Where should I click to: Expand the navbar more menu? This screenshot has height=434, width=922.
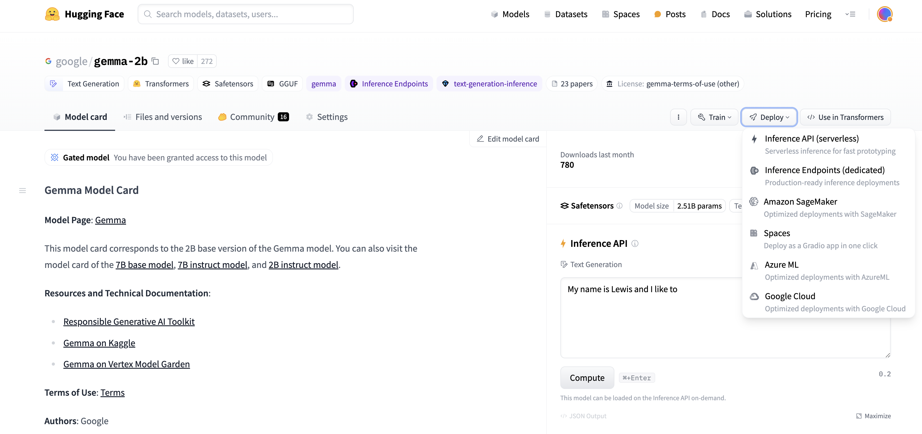point(851,14)
